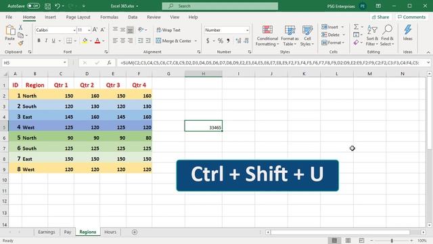Expand the formula bar
The height and width of the screenshot is (244, 433).
[x=428, y=63]
